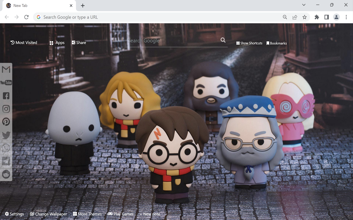Add a note with + New note
Viewport: 353px width, 220px height.
tap(150, 214)
